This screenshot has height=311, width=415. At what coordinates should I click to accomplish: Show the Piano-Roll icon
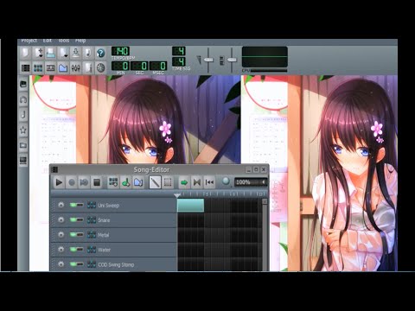pos(51,68)
